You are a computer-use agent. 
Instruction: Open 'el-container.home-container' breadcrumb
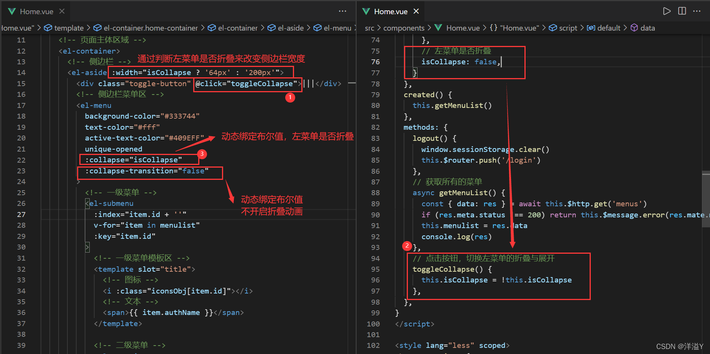click(151, 28)
